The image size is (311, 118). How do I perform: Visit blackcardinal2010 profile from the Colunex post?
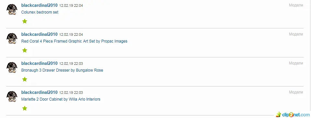39,5
